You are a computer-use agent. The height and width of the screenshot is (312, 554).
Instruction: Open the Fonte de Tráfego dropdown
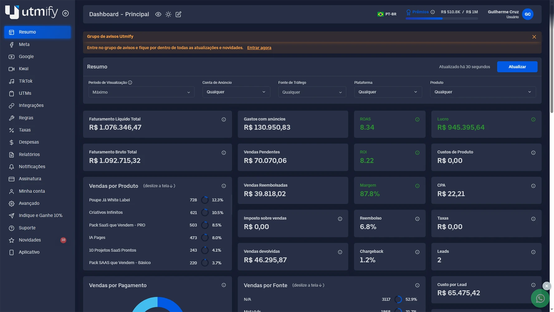point(312,92)
